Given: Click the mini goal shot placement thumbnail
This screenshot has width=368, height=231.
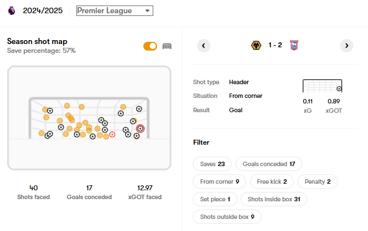Looking at the screenshot, I should pyautogui.click(x=322, y=86).
